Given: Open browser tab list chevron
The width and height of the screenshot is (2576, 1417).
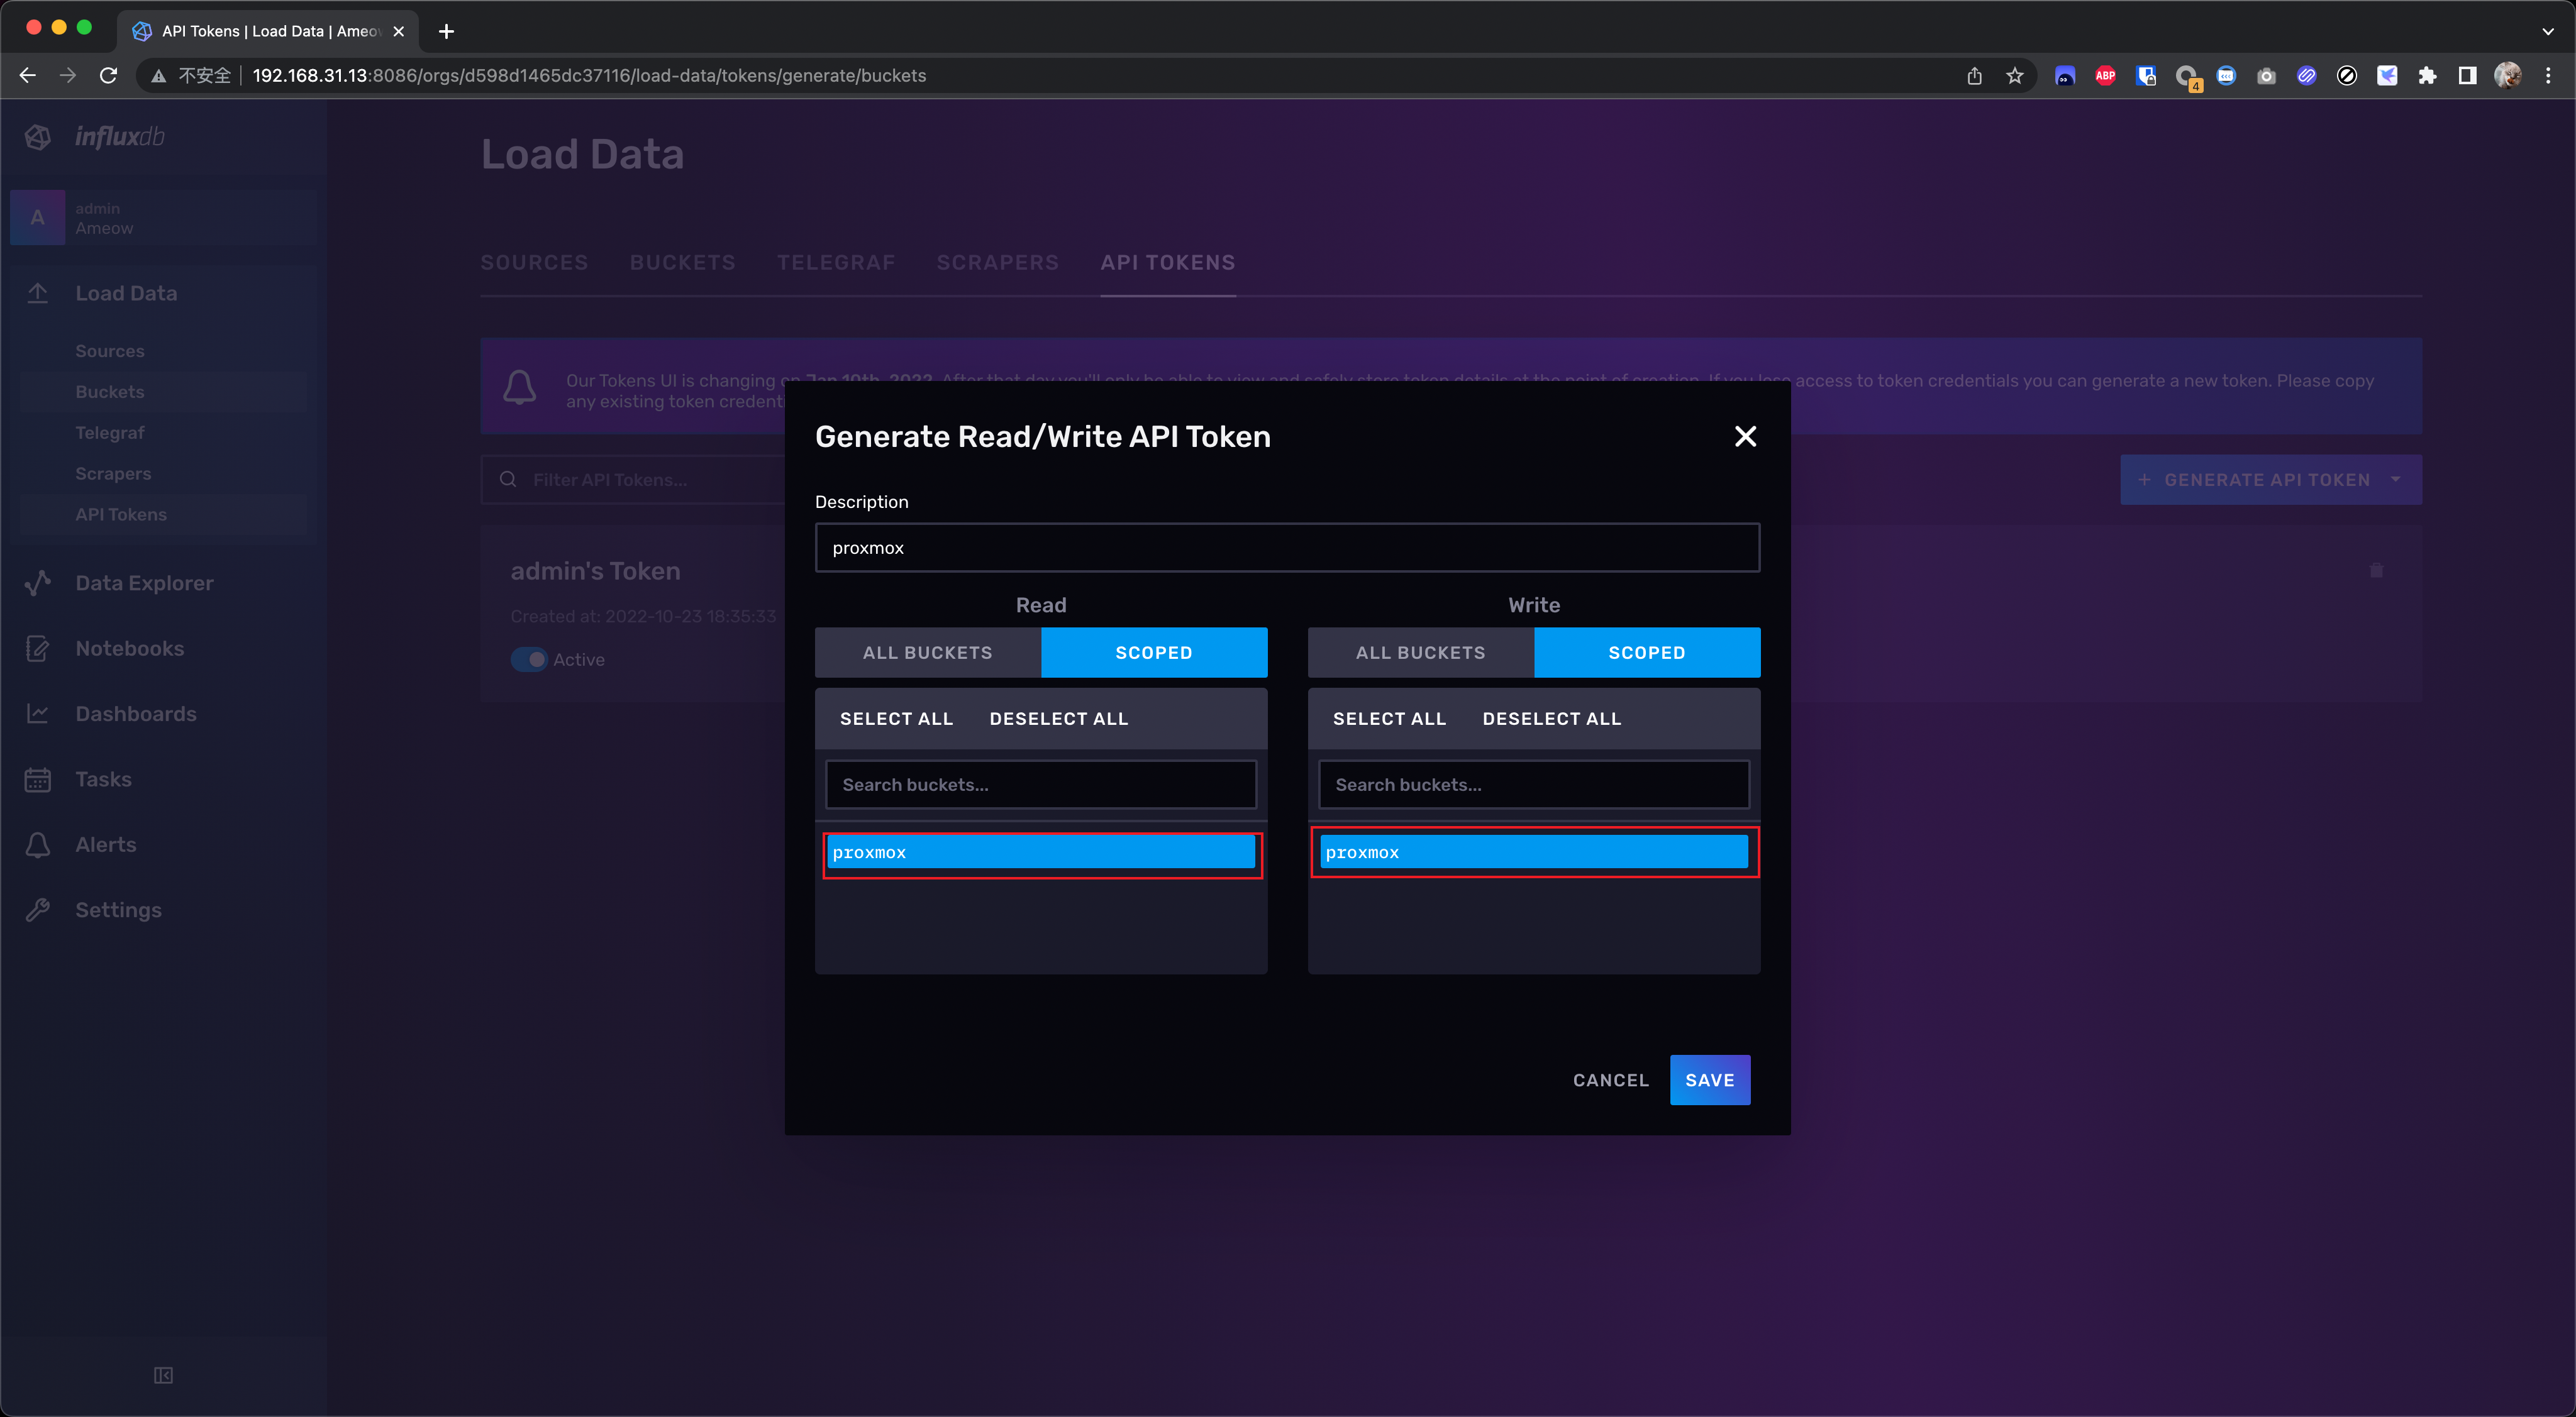Looking at the screenshot, I should pos(2547,31).
